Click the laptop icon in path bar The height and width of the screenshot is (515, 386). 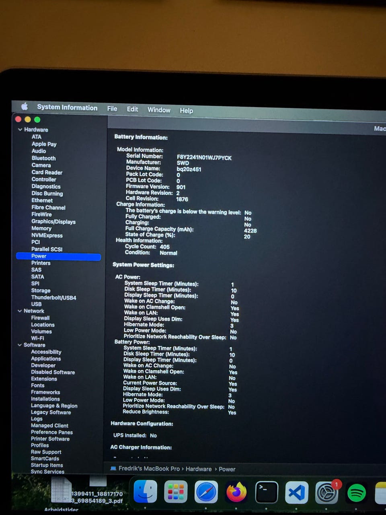pyautogui.click(x=113, y=468)
